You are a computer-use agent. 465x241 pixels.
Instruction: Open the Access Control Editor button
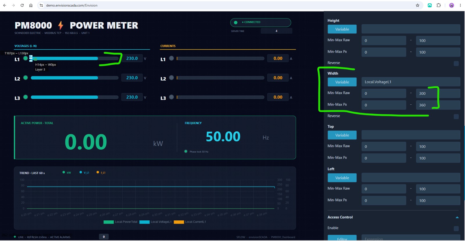point(342,238)
